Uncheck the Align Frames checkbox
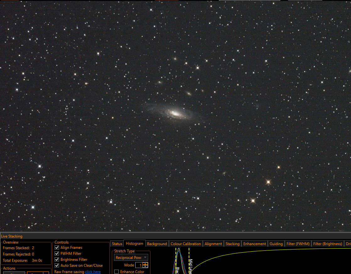This screenshot has width=351, height=274. click(x=57, y=248)
